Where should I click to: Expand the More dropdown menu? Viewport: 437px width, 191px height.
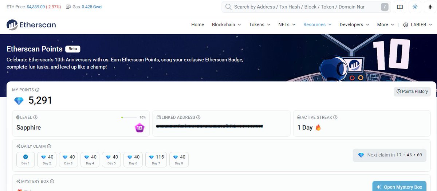pos(386,25)
